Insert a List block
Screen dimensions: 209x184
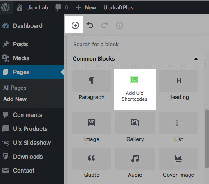tap(178, 128)
